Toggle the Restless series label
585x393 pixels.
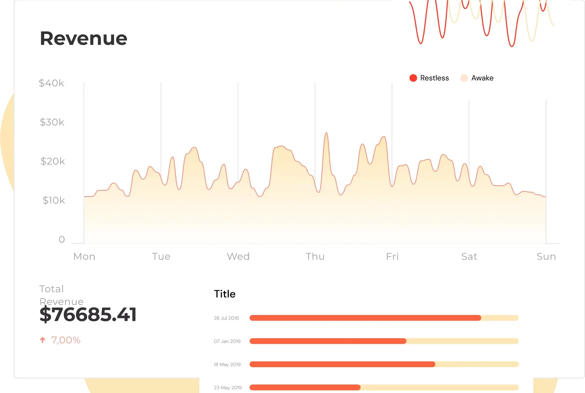[434, 78]
